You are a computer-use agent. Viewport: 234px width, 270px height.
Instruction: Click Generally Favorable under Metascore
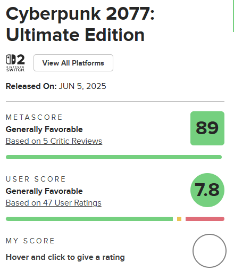pos(44,129)
